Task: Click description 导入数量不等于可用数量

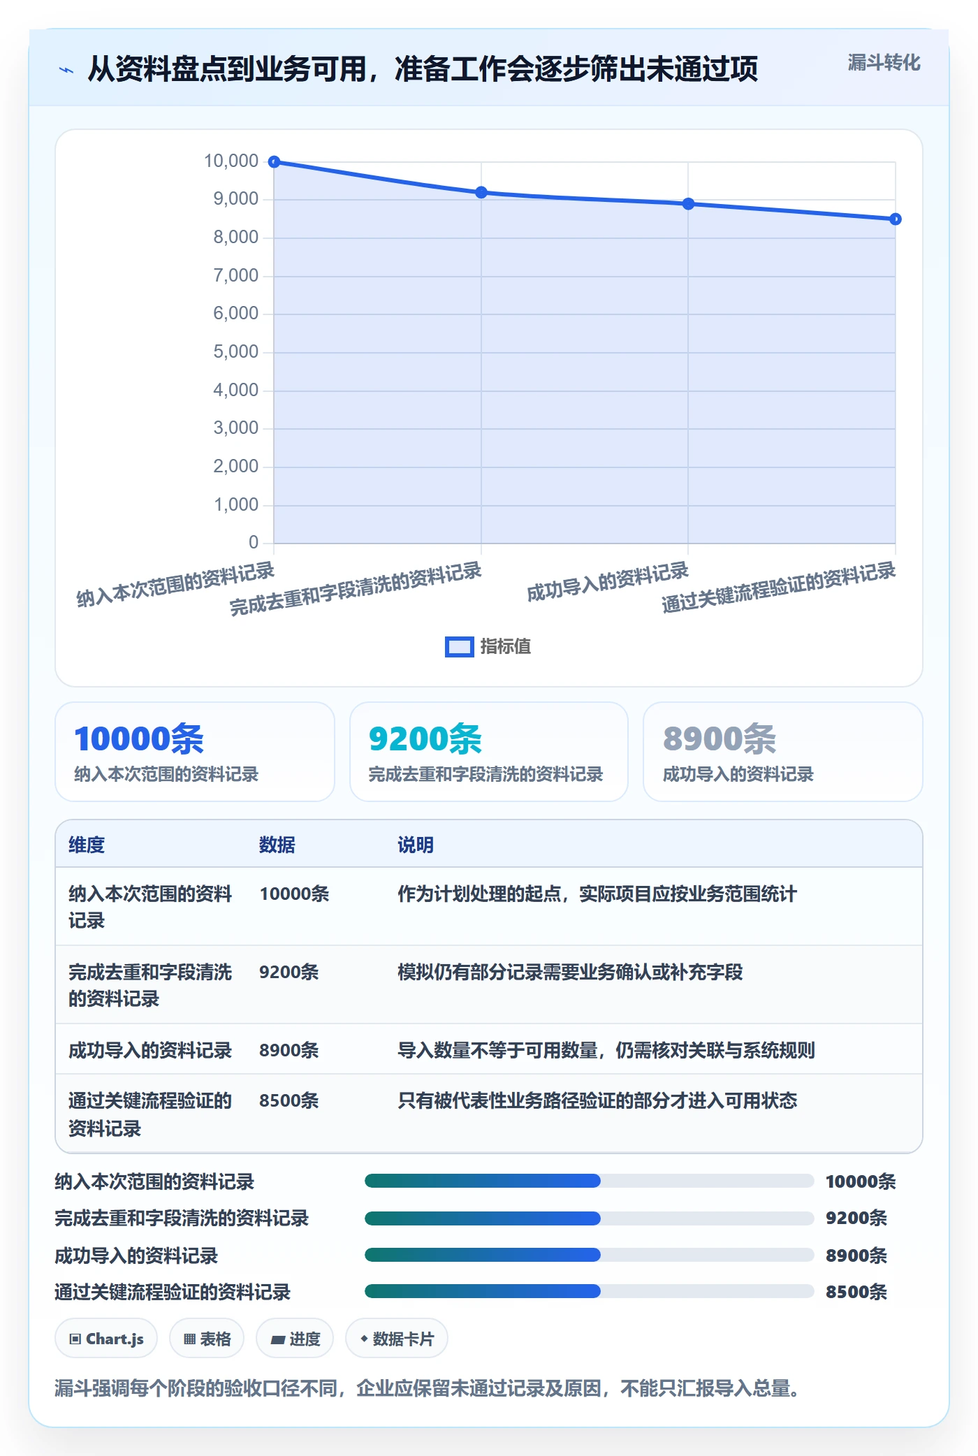Action: (x=606, y=1050)
